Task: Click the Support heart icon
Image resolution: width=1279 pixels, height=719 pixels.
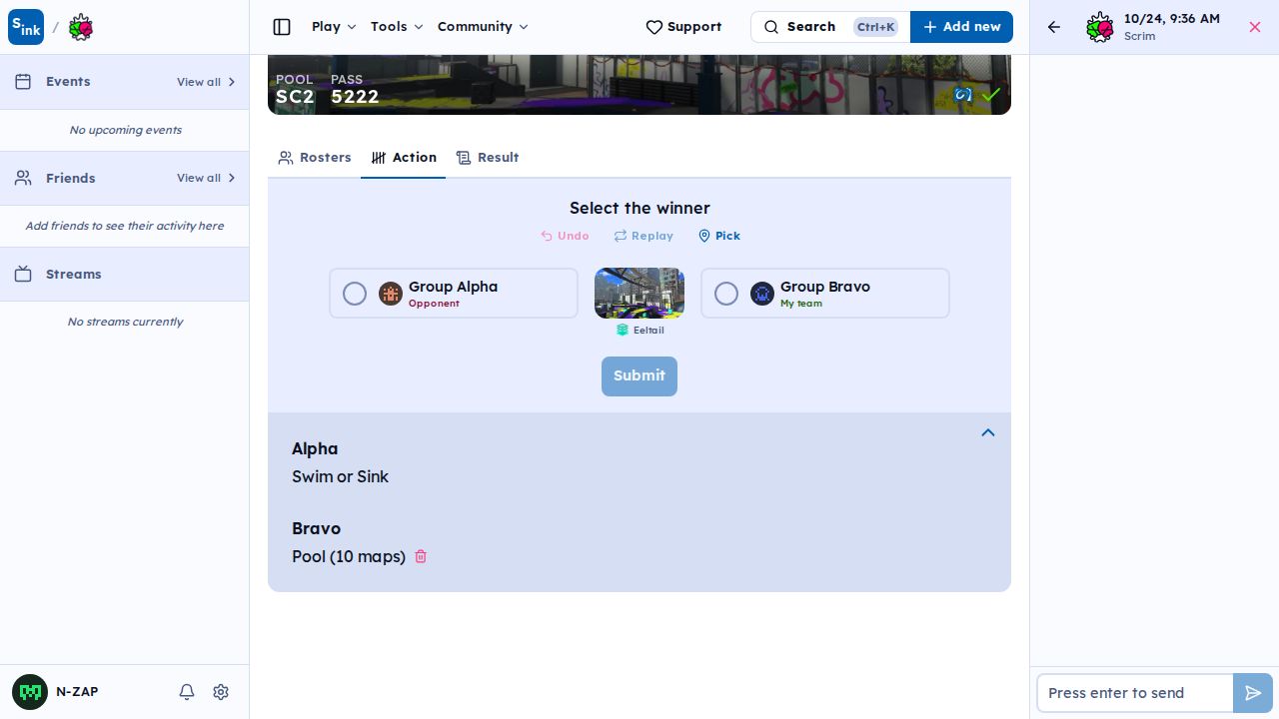Action: click(654, 27)
